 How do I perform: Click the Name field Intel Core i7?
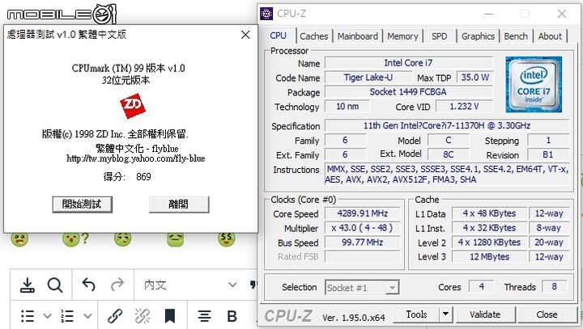(409, 63)
